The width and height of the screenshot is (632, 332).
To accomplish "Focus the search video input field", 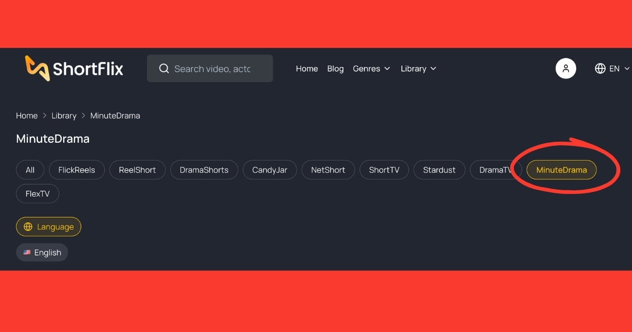I will click(x=210, y=69).
